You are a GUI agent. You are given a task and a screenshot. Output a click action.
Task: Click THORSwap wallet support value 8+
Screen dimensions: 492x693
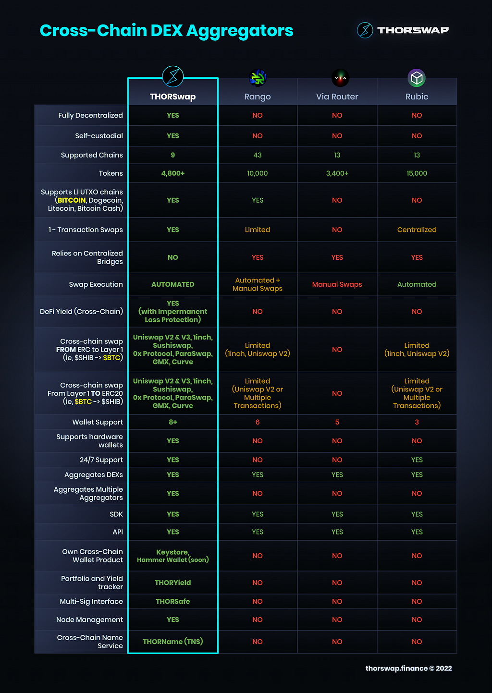(173, 422)
